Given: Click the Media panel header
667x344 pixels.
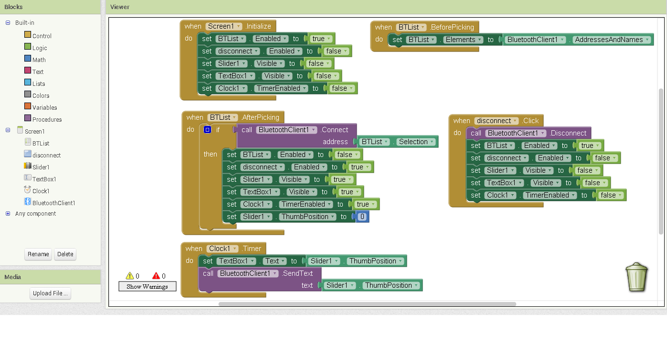Looking at the screenshot, I should tap(50, 277).
